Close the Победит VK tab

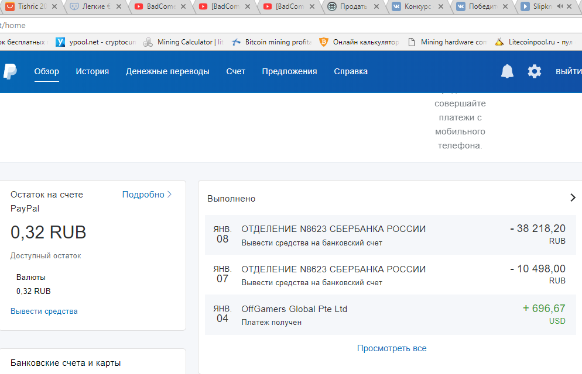(x=505, y=6)
